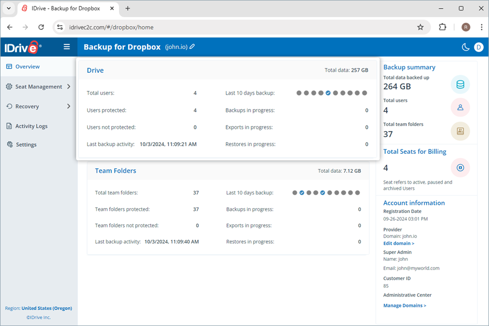489x326 pixels.
Task: Click the IDrive logo in the sidebar
Action: click(22, 47)
